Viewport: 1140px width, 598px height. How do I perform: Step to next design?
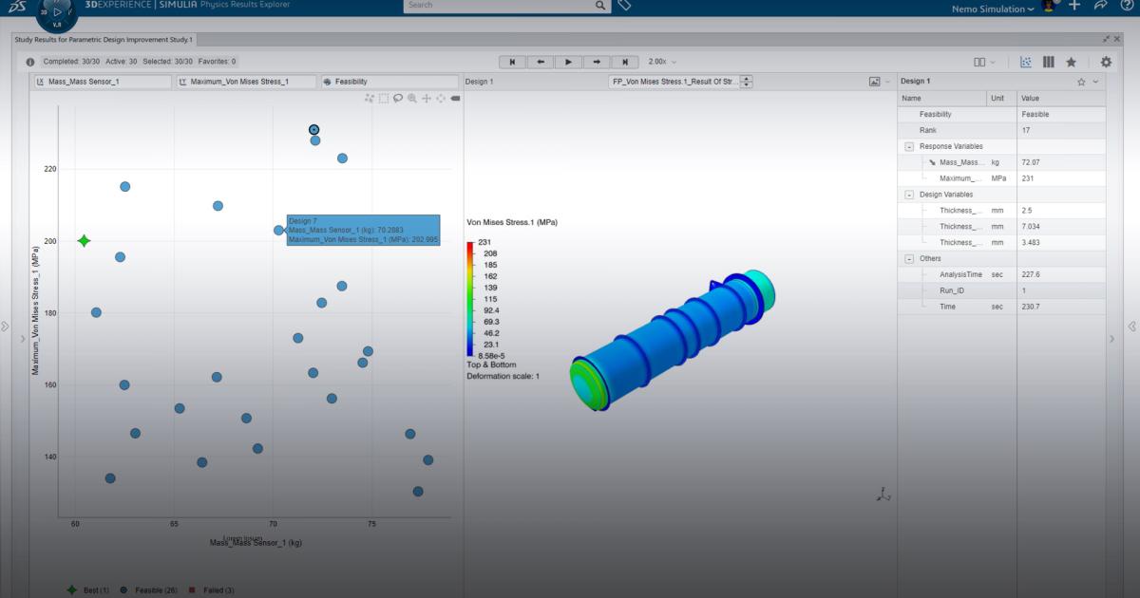coord(597,62)
